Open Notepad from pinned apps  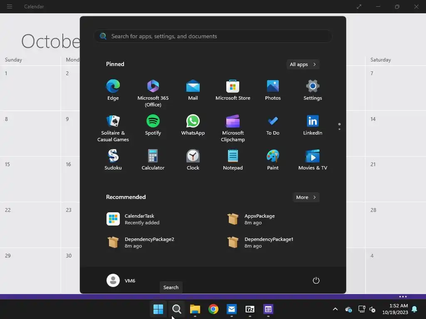point(233,160)
